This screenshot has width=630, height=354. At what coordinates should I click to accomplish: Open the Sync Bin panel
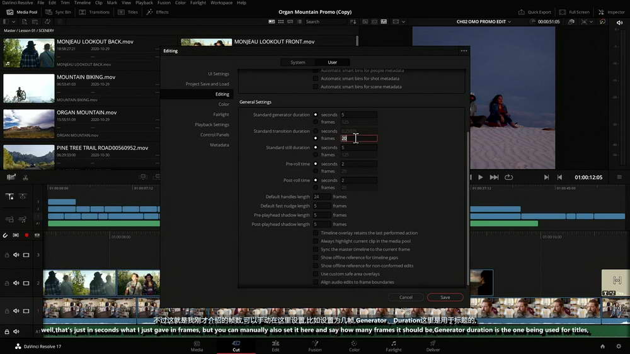click(58, 12)
